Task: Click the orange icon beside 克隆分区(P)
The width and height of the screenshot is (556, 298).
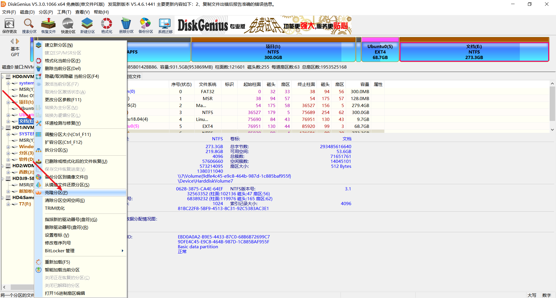Action: pyautogui.click(x=39, y=193)
